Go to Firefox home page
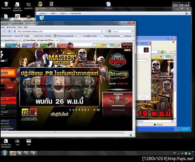Viewport: 195px width, 162px height. [9, 31]
